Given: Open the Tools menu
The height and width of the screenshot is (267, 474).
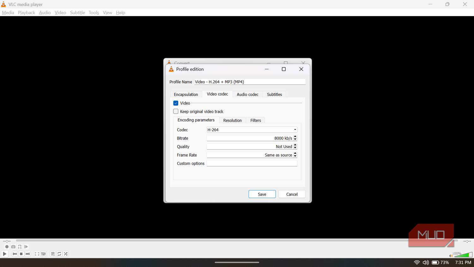Looking at the screenshot, I should tap(94, 13).
